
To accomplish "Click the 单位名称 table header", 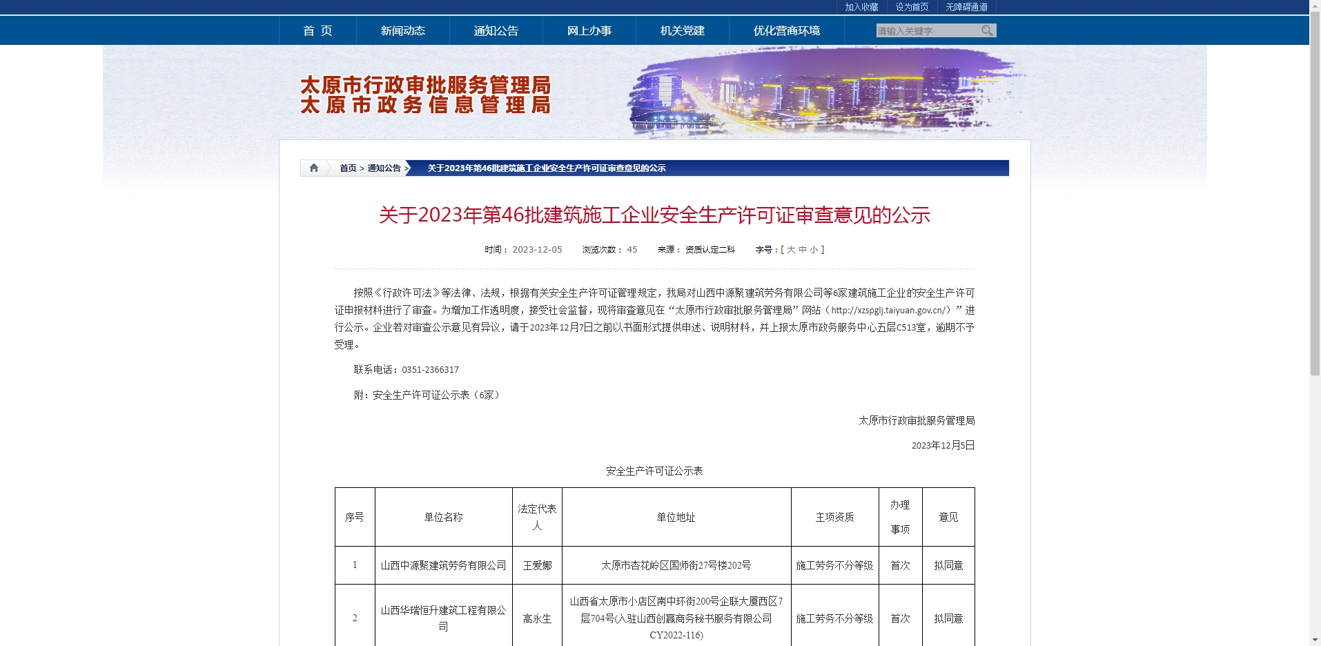I will pyautogui.click(x=444, y=517).
